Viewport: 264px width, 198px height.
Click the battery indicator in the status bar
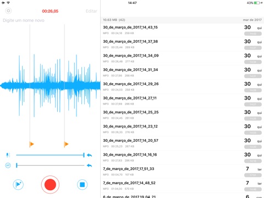(257, 3)
